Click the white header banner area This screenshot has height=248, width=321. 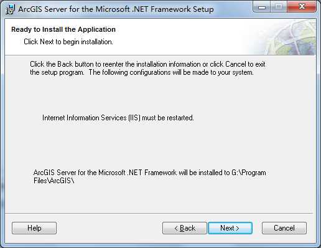tap(124, 37)
